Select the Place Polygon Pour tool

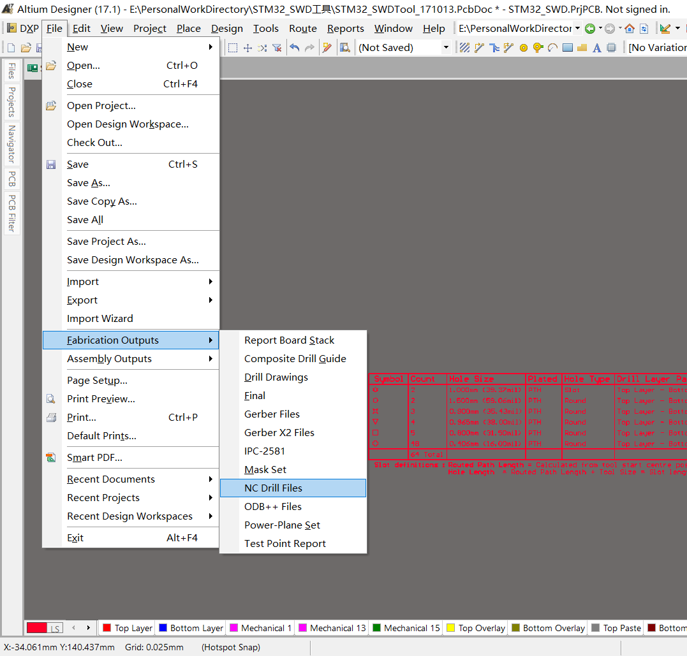582,48
